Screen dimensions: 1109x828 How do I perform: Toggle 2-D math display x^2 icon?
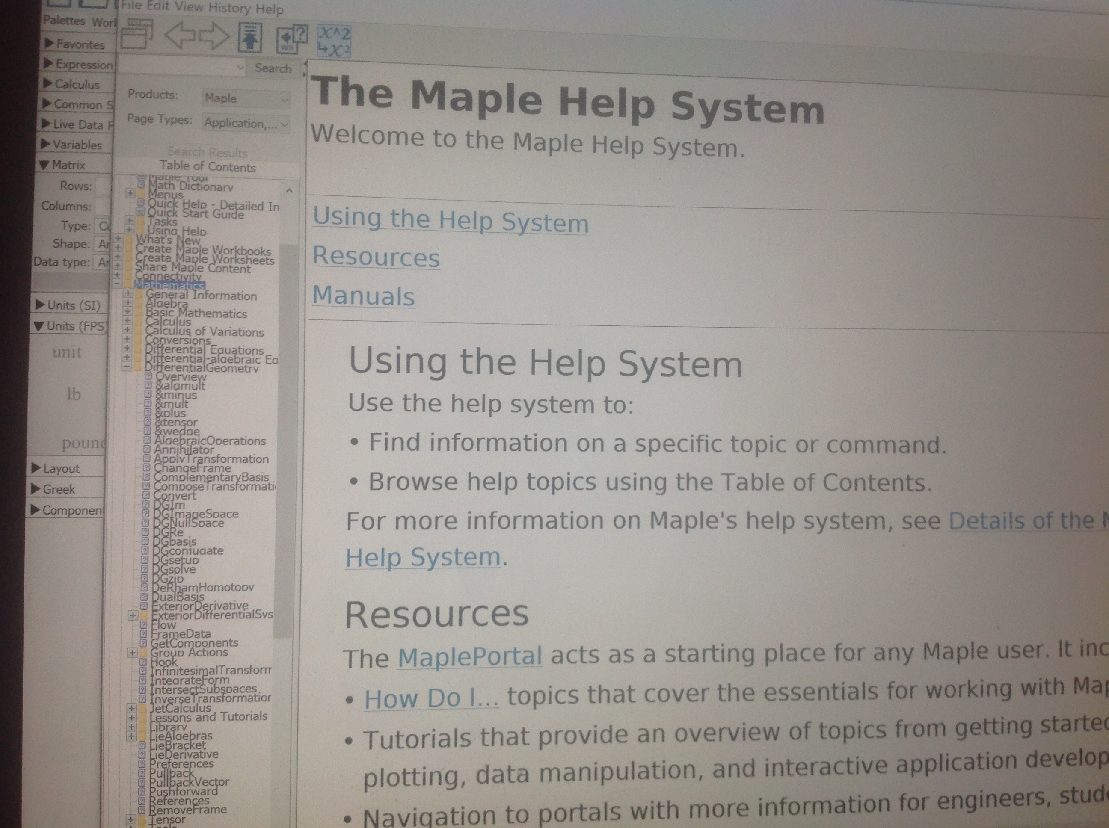click(334, 41)
